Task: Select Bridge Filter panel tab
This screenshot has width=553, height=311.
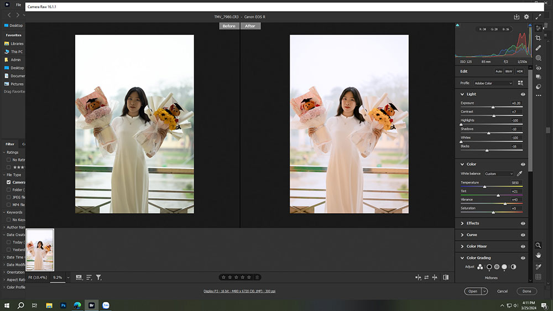Action: [x=10, y=144]
